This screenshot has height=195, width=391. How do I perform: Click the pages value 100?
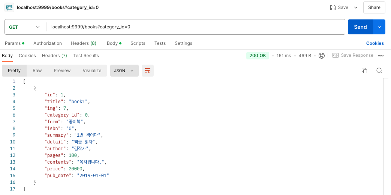pyautogui.click(x=73, y=155)
